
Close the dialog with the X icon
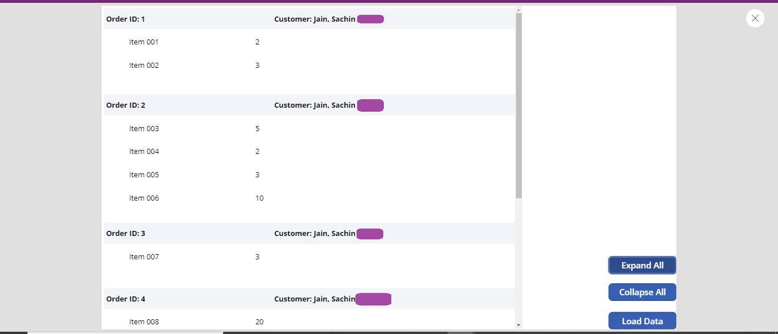click(x=755, y=18)
